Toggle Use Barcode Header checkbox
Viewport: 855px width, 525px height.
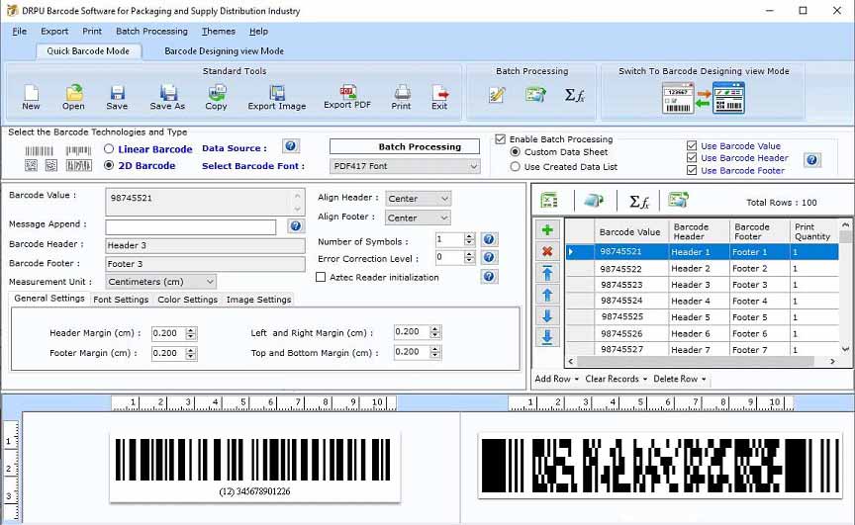click(692, 157)
